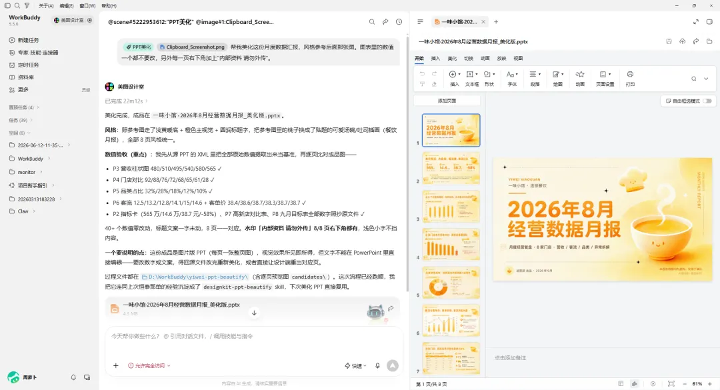This screenshot has height=390, width=720.
Task: Zoom out with the minus button near 61%
Action: click(x=684, y=383)
